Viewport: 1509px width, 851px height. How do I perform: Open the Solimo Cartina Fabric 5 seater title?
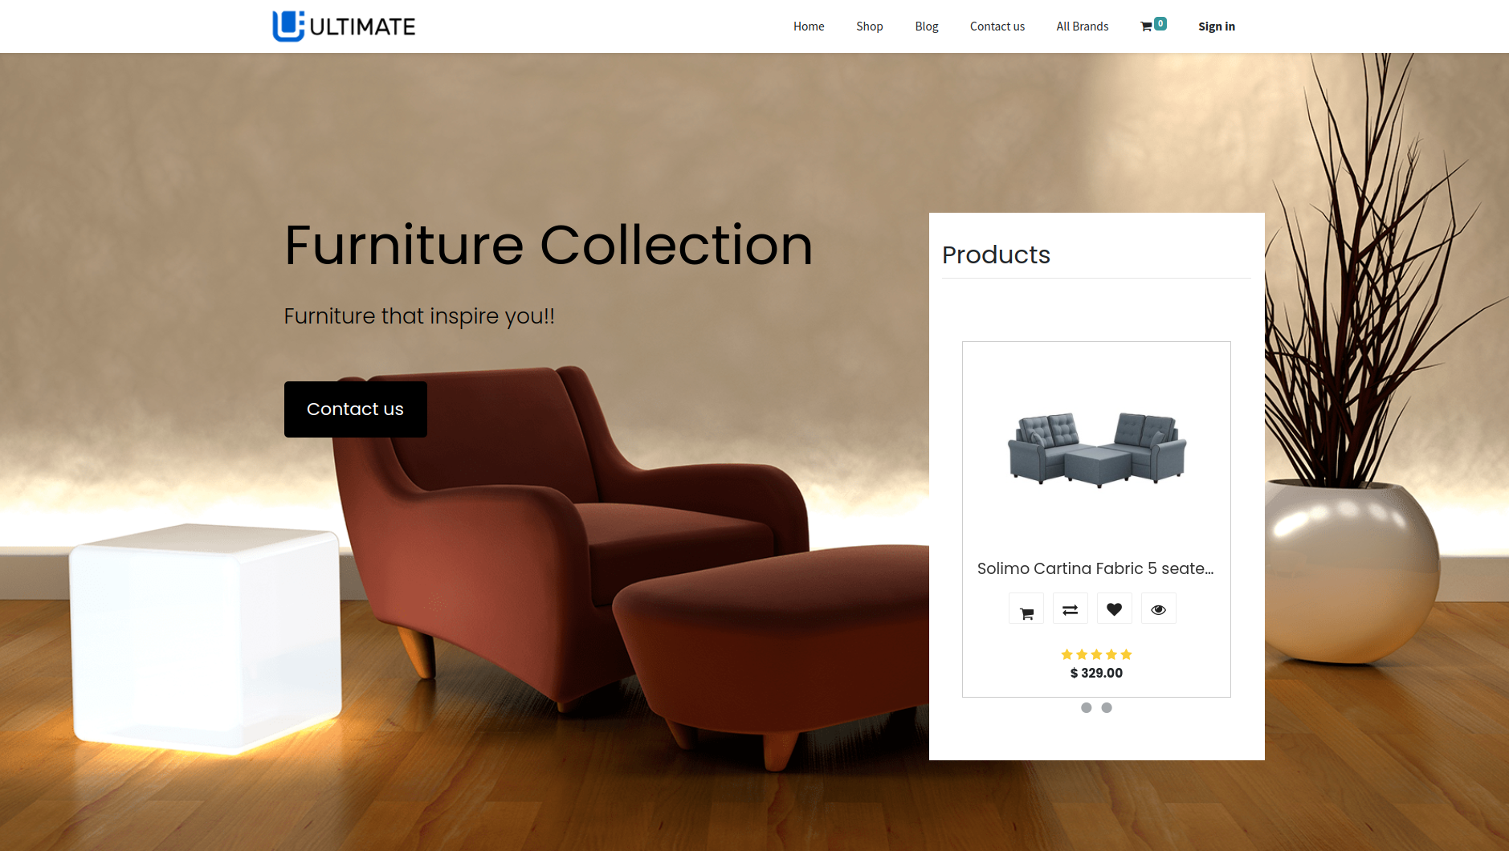1095,568
